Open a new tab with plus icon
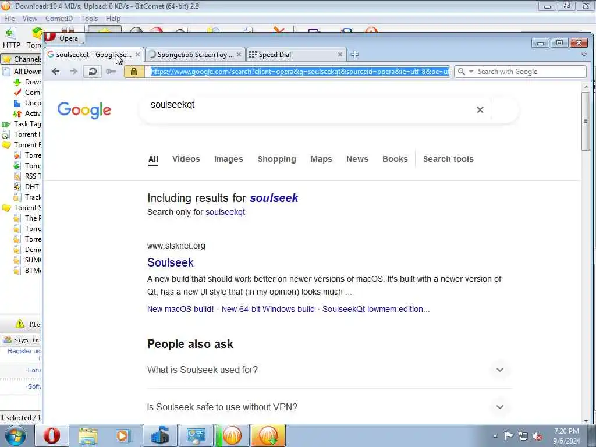 click(x=354, y=55)
